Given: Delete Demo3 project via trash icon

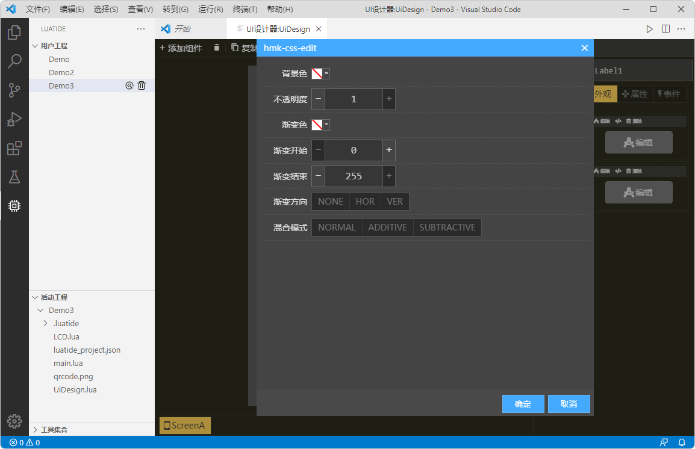Looking at the screenshot, I should click(142, 85).
